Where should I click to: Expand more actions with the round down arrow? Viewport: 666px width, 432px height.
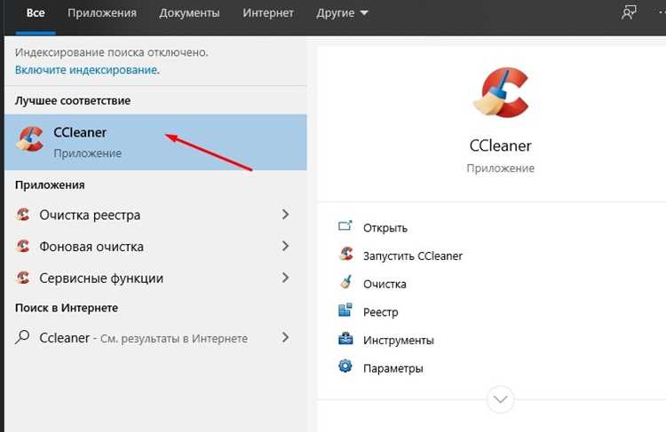pos(500,399)
